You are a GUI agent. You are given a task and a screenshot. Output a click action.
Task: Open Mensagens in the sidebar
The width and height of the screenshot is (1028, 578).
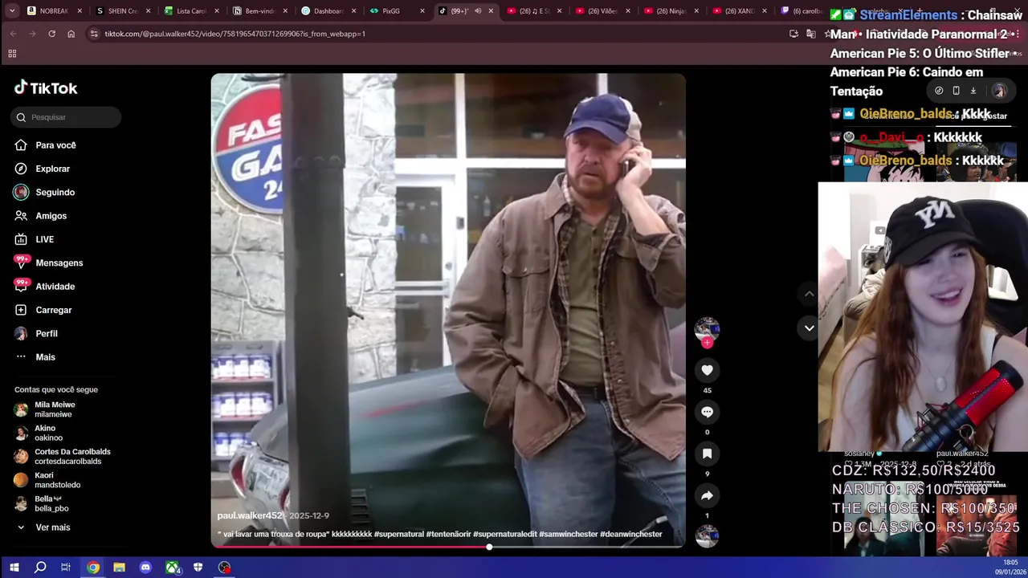click(x=48, y=263)
